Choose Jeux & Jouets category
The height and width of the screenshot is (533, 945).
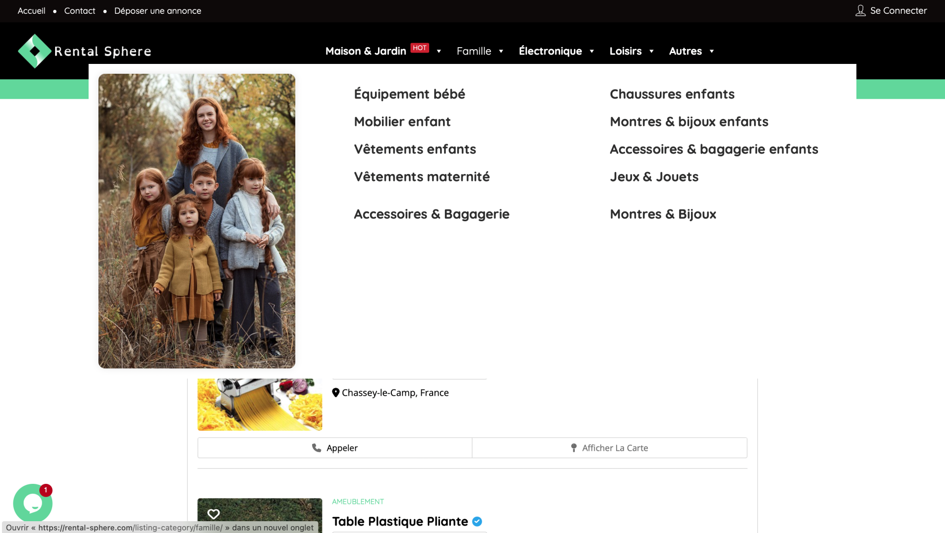[654, 177]
